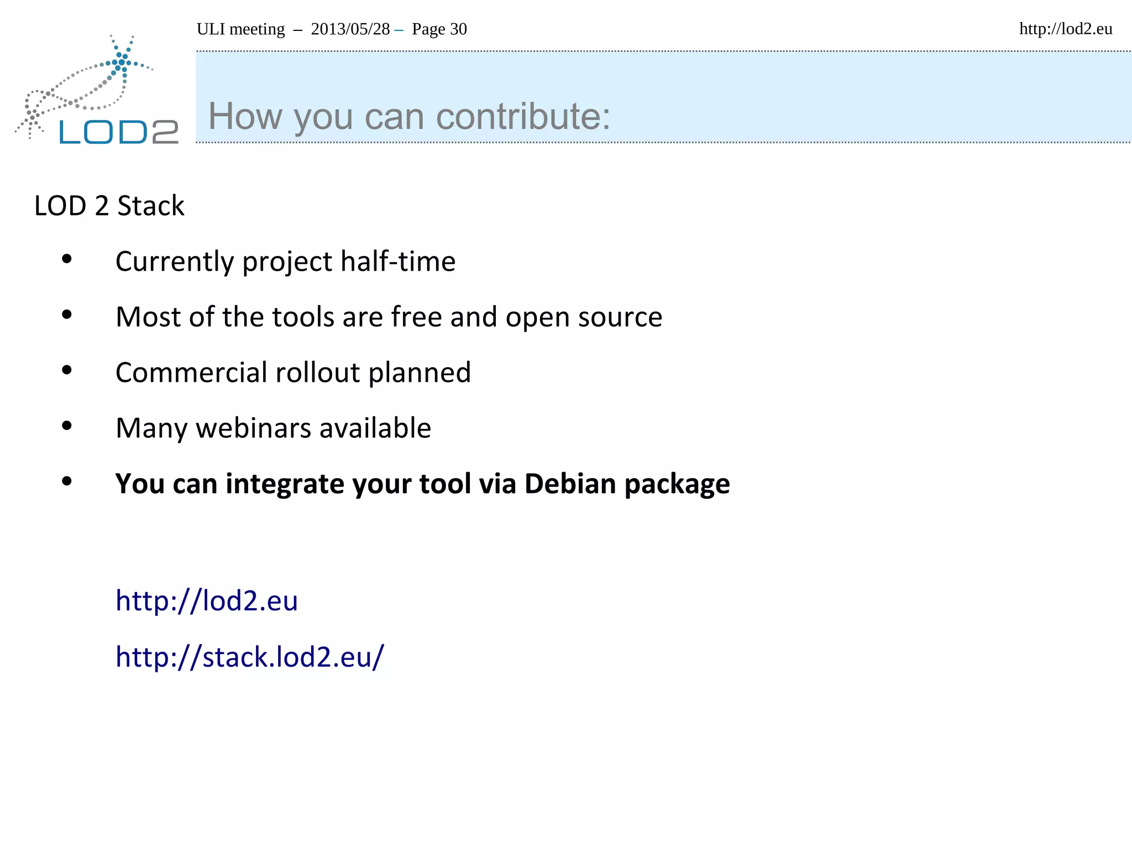Select bold 'You can integrate your tool via Debian package'
1132x849 pixels.
tap(422, 484)
